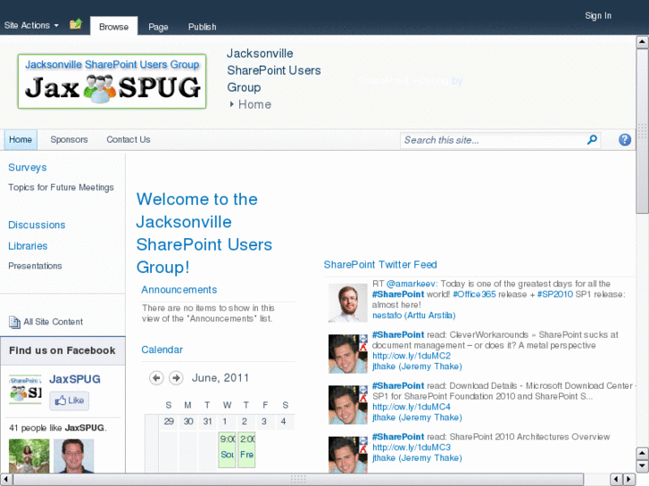The image size is (649, 486).
Task: Click calendar date 30
Action: [x=188, y=422]
